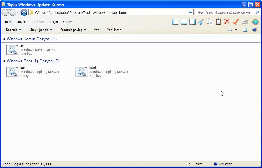Refresh the folder with the arrows button
The width and height of the screenshot is (262, 168).
coord(190,12)
